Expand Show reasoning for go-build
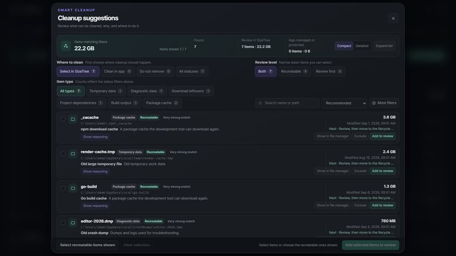Screen dimensions: 456x256 (x=95, y=206)
